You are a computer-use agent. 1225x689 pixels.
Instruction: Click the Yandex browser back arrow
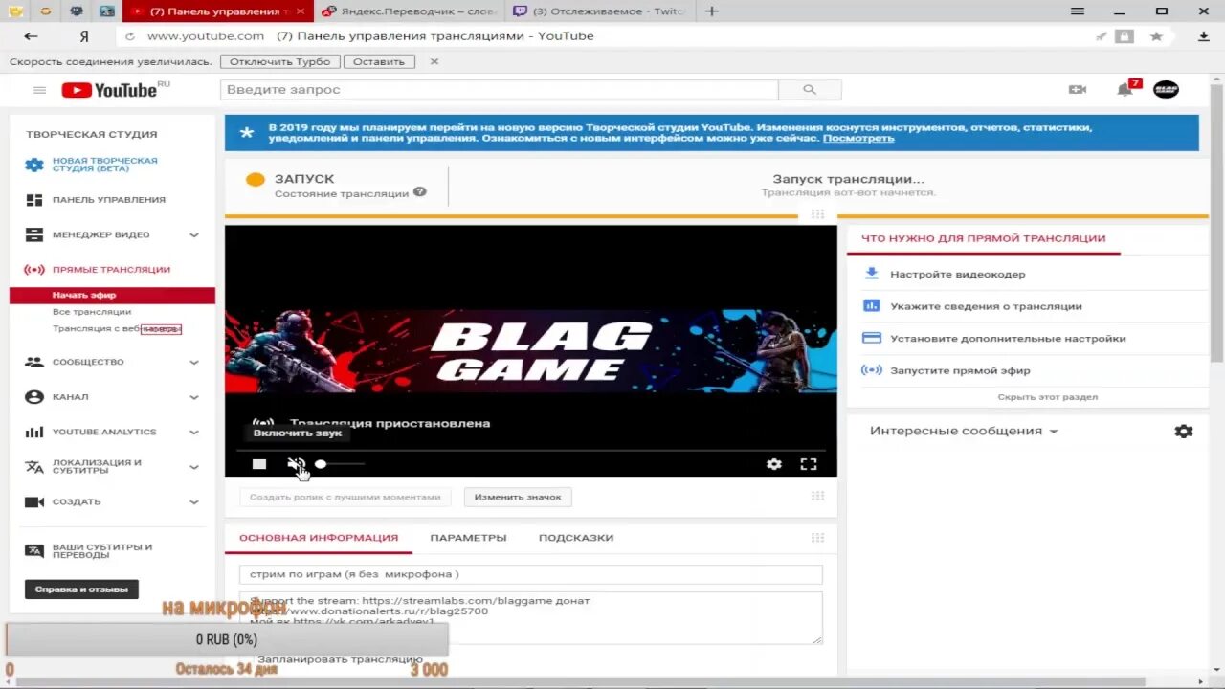(31, 36)
